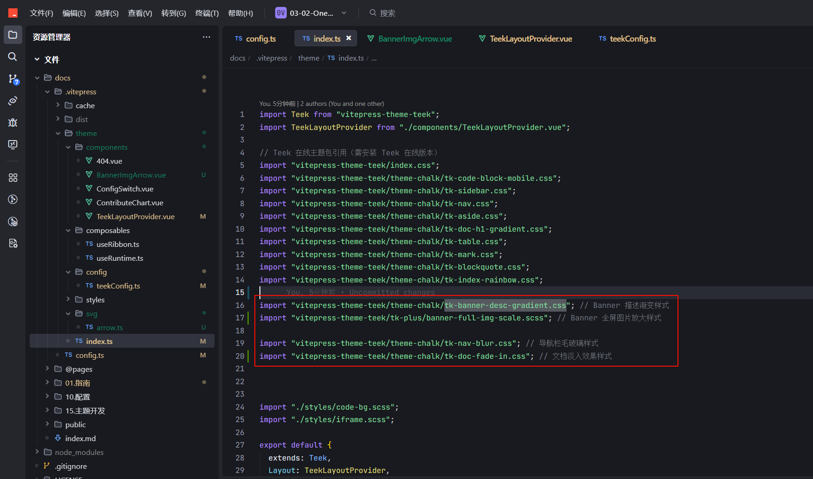Click the remote screen icon in activity bar
The image size is (813, 479).
(13, 144)
